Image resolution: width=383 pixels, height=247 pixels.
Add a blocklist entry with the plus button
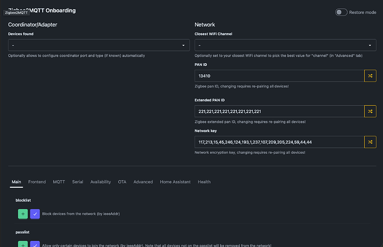[x=23, y=214]
